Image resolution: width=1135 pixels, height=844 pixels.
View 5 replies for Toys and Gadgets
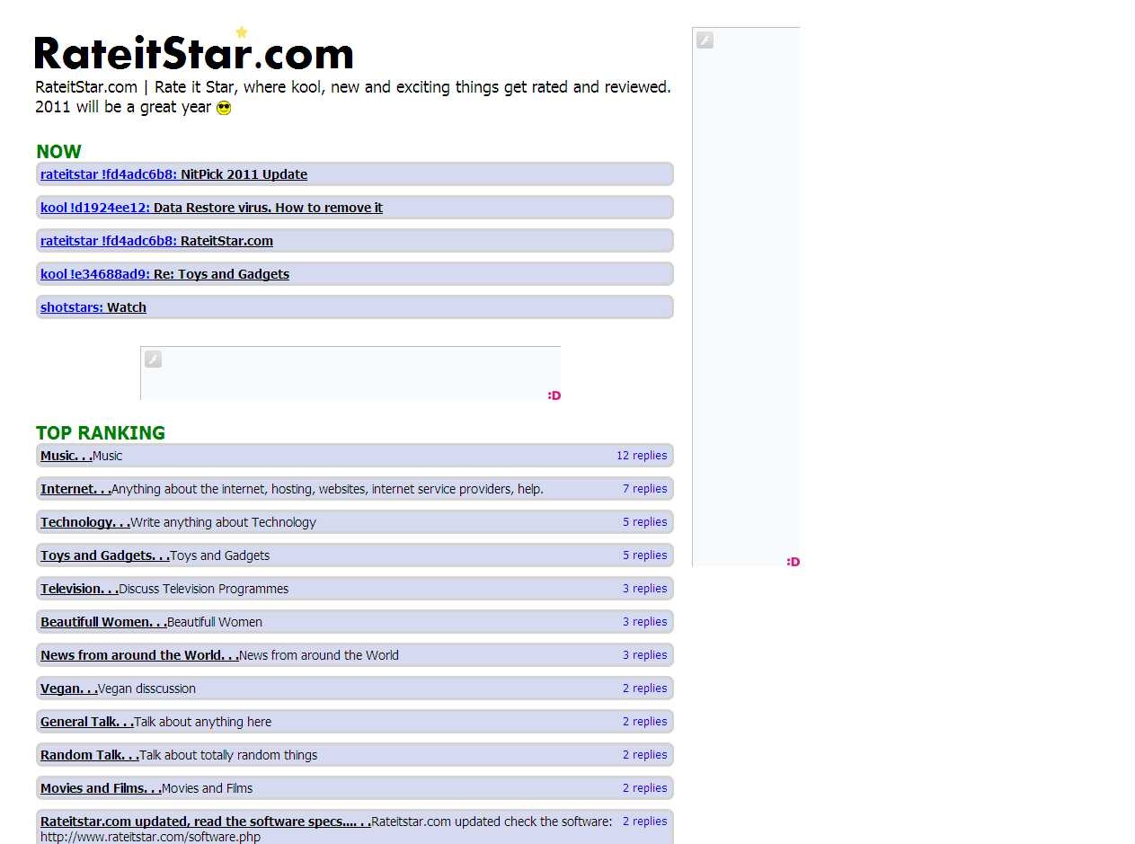(x=645, y=555)
